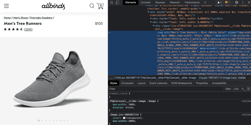Open the (3295) reviews link
Screen dimensions: 251x125
click(x=28, y=29)
